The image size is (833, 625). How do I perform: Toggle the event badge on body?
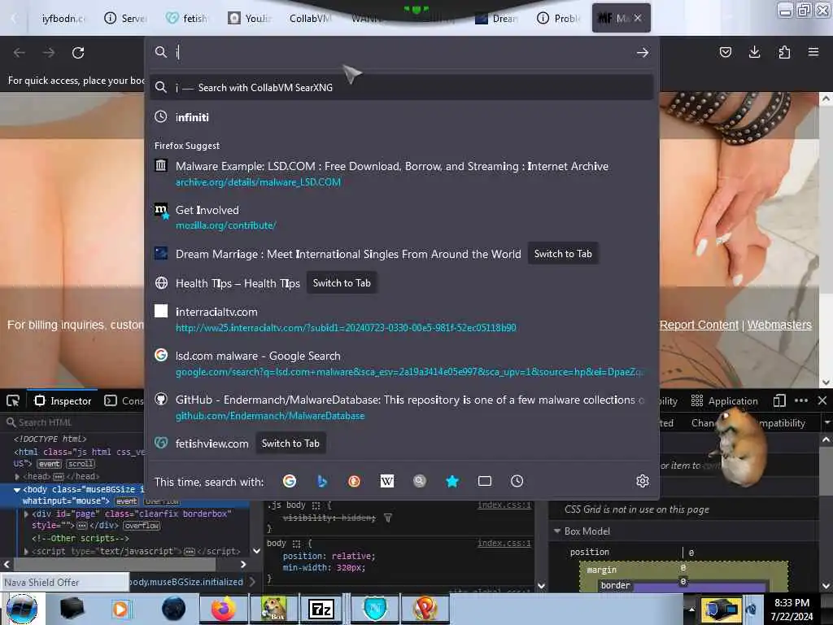coord(126,501)
